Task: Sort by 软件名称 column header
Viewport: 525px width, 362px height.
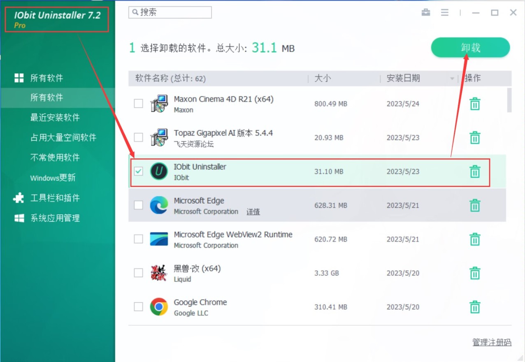Action: tap(170, 78)
